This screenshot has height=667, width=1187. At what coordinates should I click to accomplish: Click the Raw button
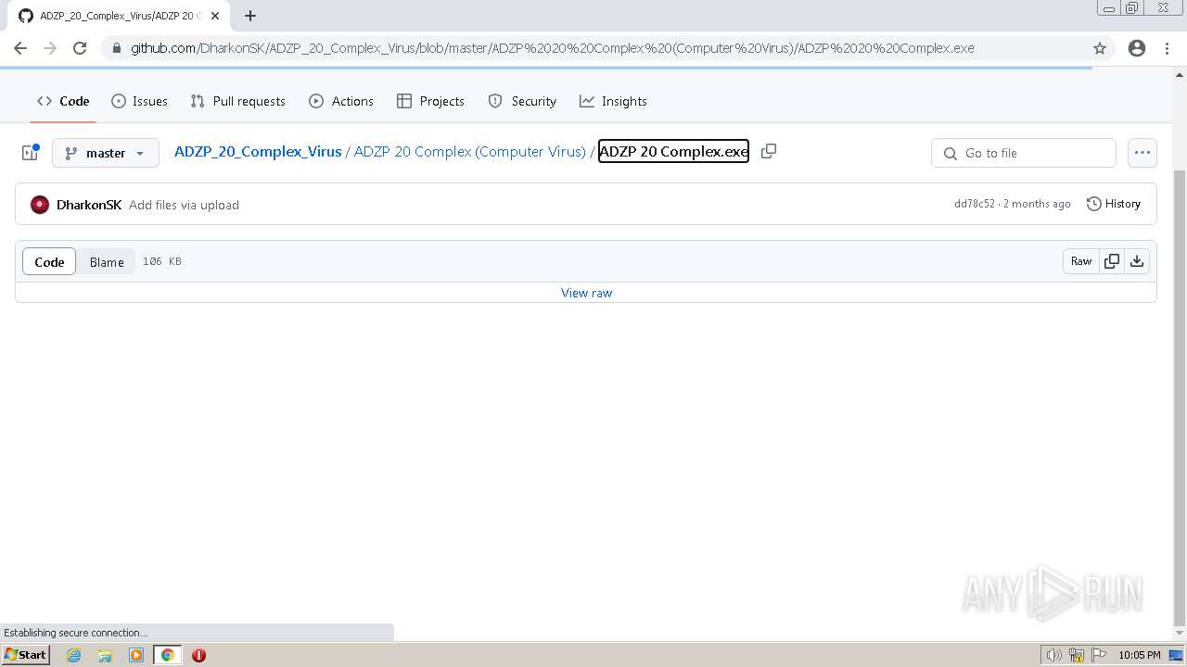pyautogui.click(x=1081, y=261)
